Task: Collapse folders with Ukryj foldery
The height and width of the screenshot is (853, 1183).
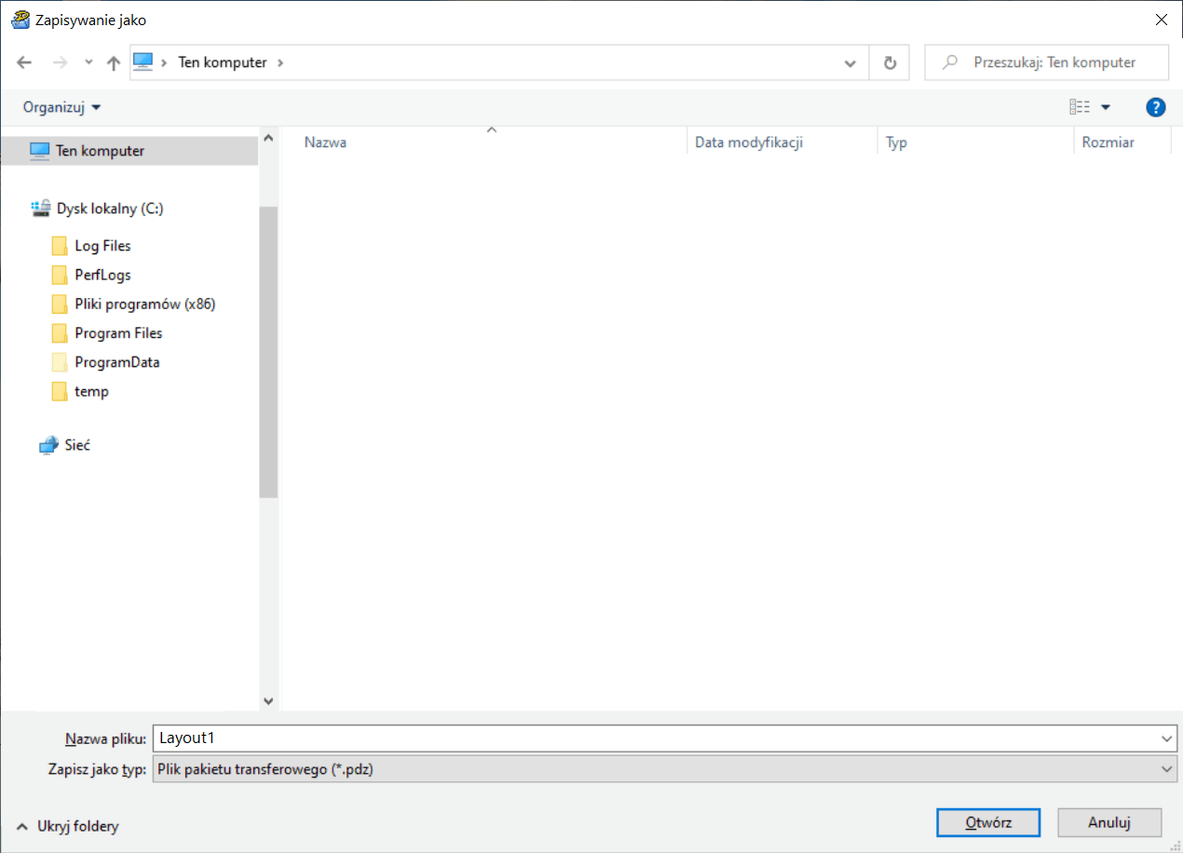Action: (x=68, y=826)
